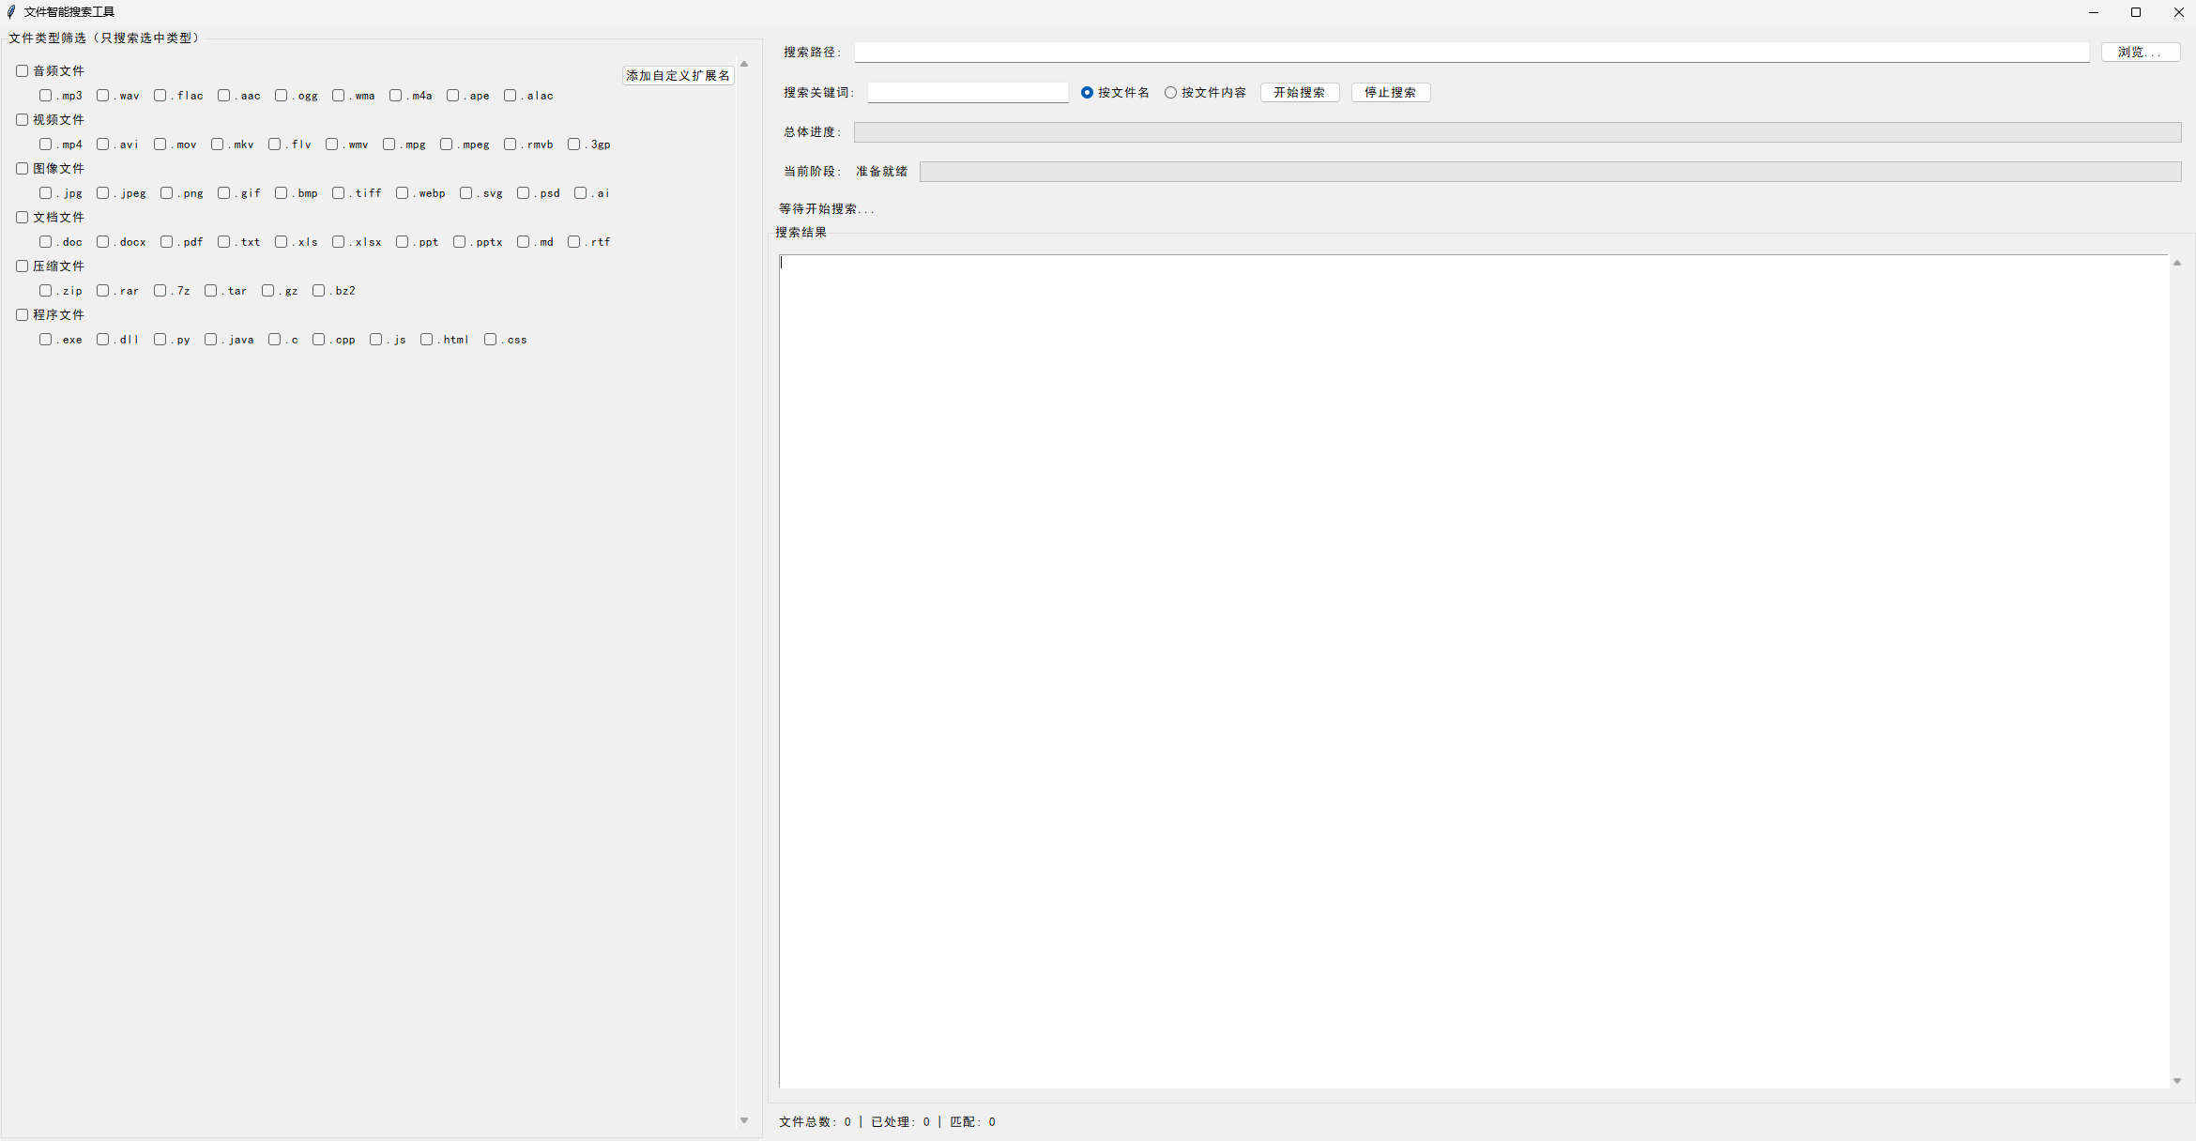
Task: Tick the .zip extension checkbox
Action: click(45, 291)
